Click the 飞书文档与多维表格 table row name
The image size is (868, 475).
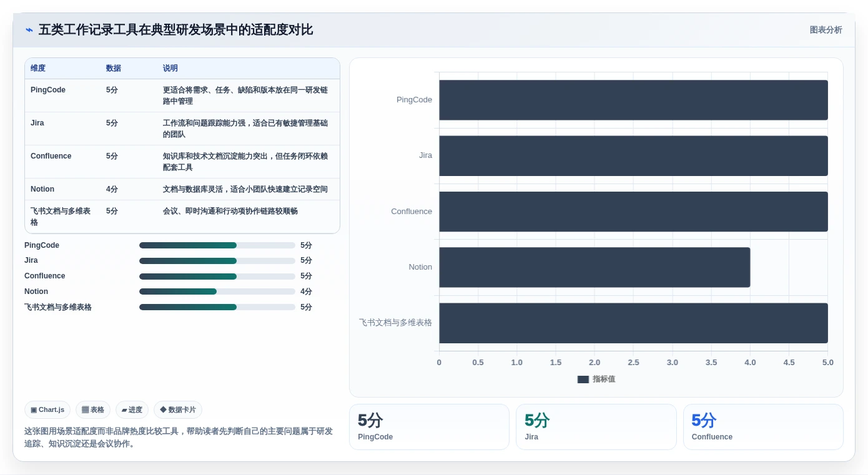[x=61, y=217]
